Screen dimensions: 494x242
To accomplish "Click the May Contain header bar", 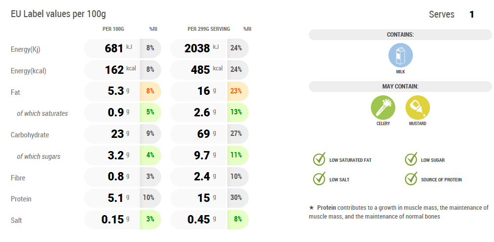I will point(400,87).
